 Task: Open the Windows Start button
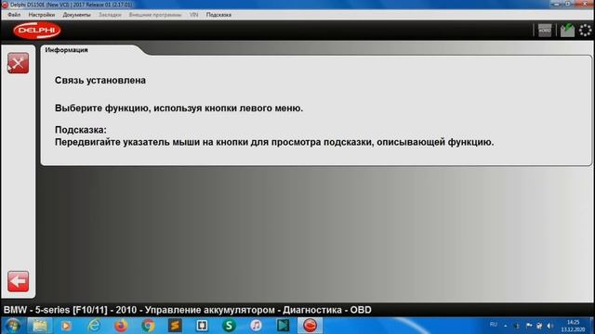pyautogui.click(x=13, y=326)
